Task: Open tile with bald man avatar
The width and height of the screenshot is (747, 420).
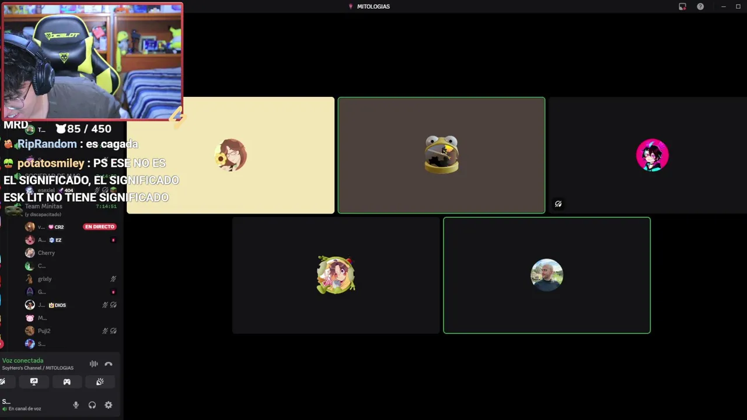Action: click(x=547, y=275)
